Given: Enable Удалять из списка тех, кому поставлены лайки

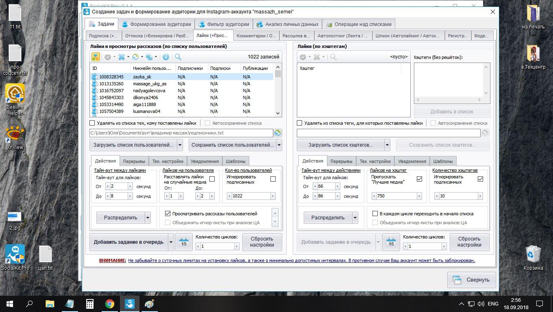Looking at the screenshot, I should pos(92,123).
